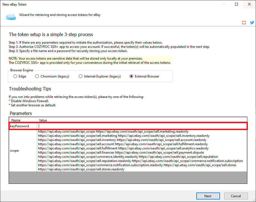Focus the keyPassword value input field

[142, 126]
